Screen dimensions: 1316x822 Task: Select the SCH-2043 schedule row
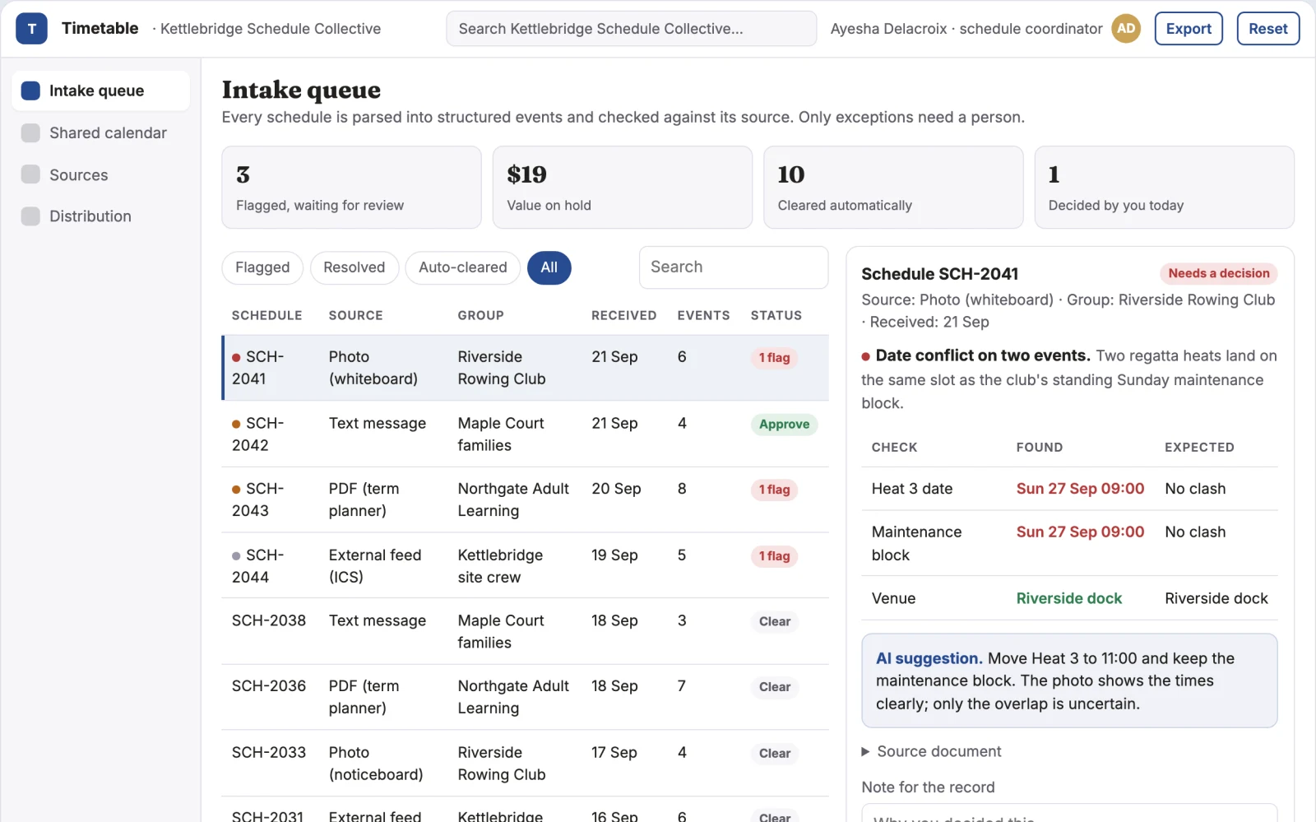click(x=525, y=499)
